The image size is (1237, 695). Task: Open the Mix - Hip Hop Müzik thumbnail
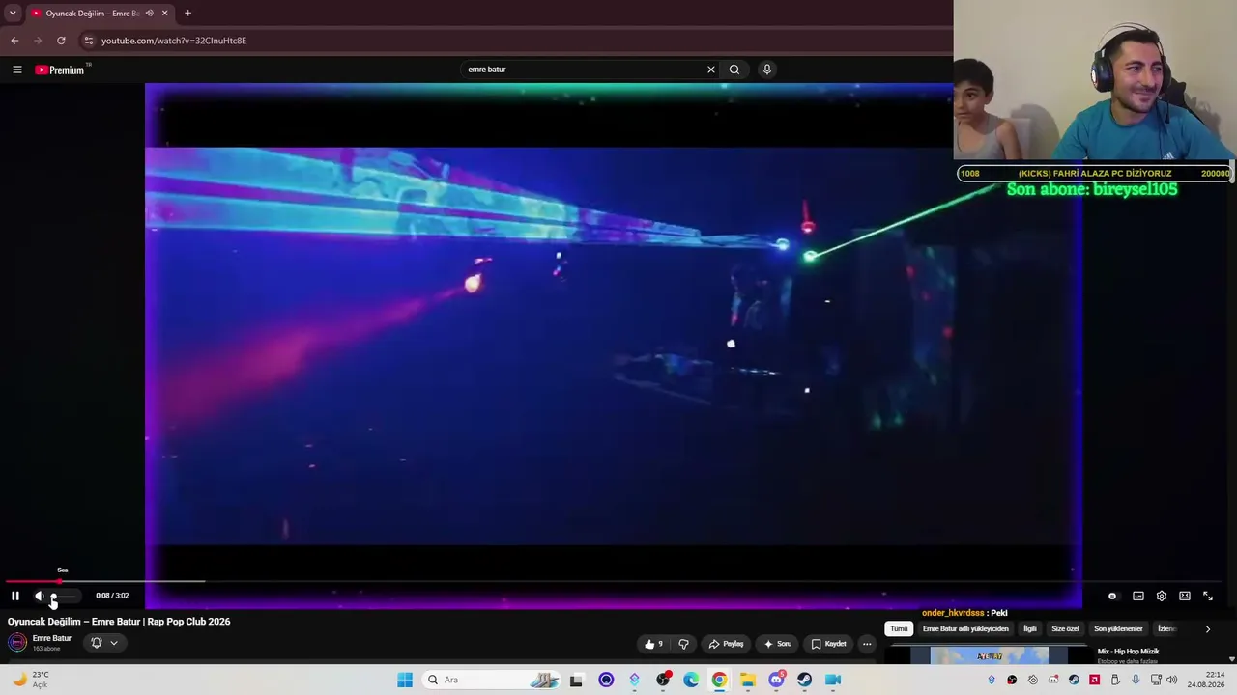(x=989, y=655)
